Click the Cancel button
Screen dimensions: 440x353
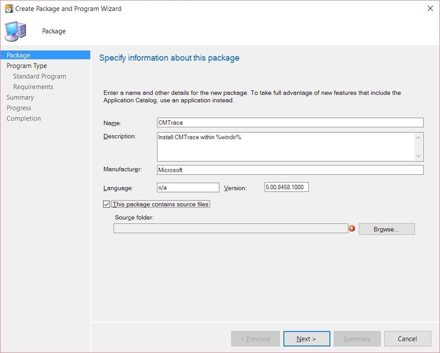point(407,339)
